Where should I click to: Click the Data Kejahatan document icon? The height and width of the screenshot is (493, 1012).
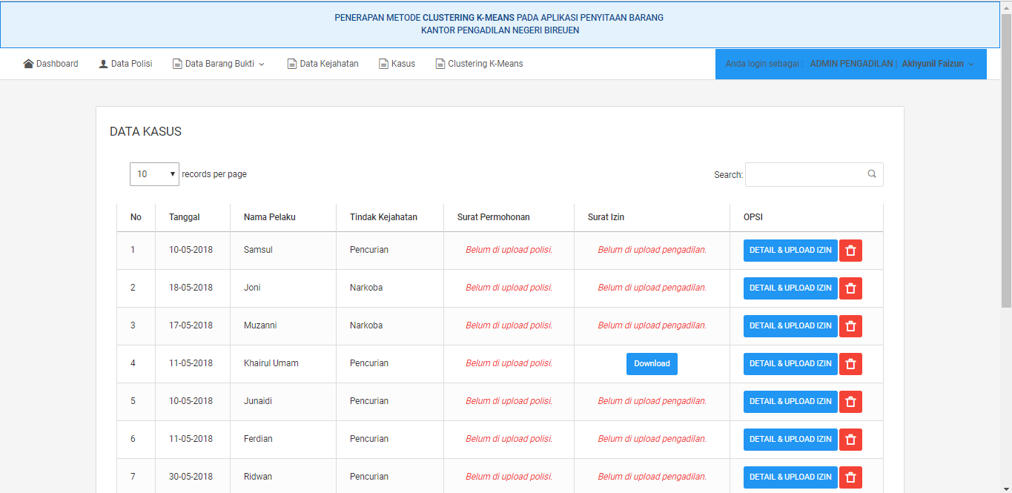292,64
